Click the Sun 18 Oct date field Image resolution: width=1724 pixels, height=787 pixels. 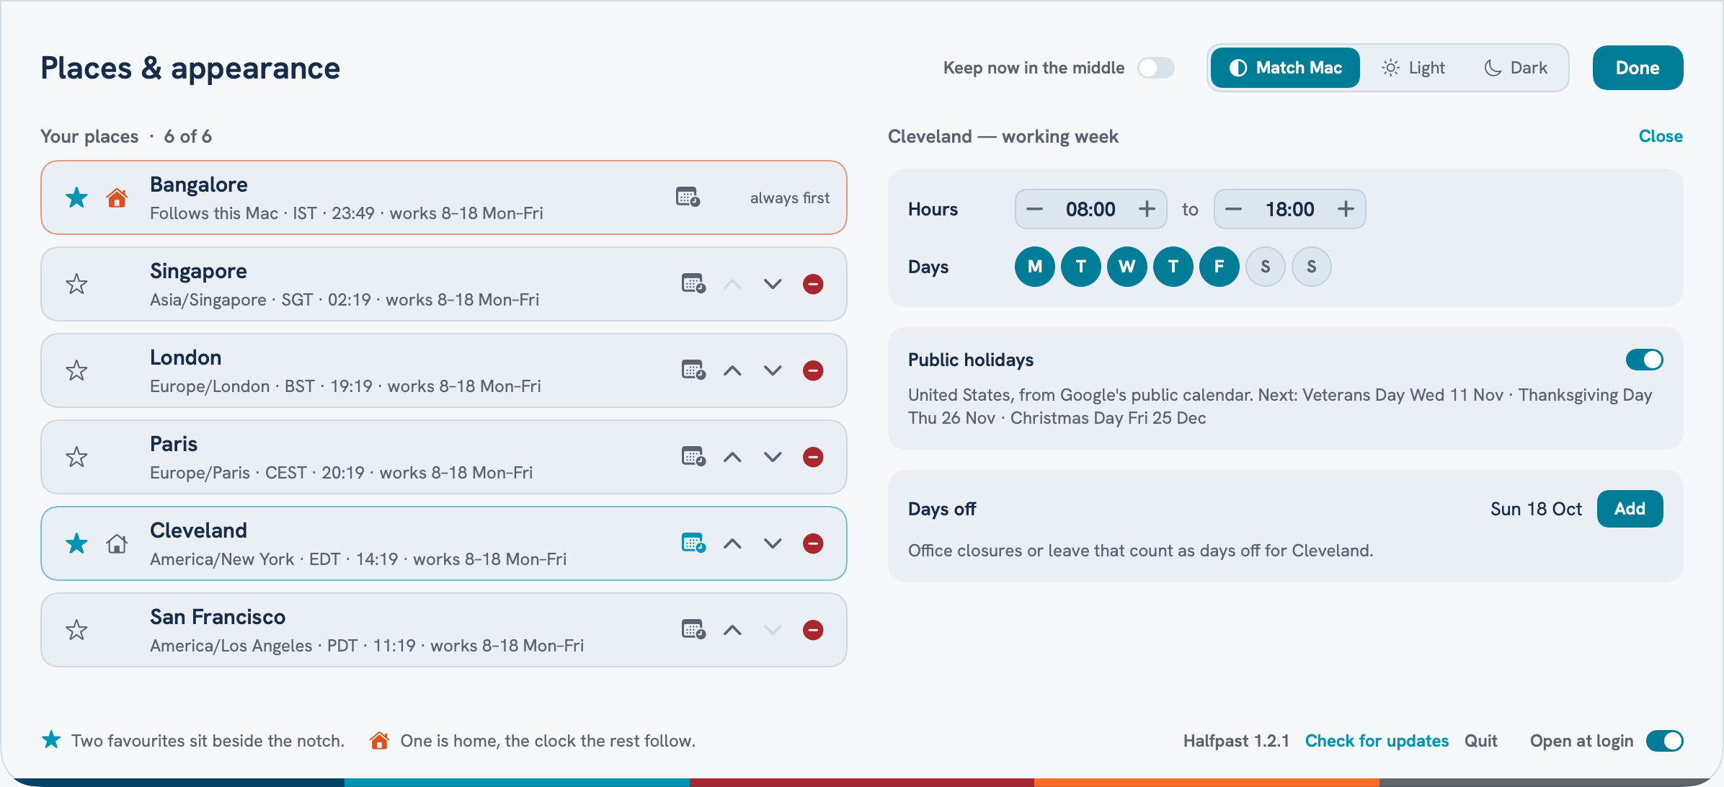(x=1536, y=509)
